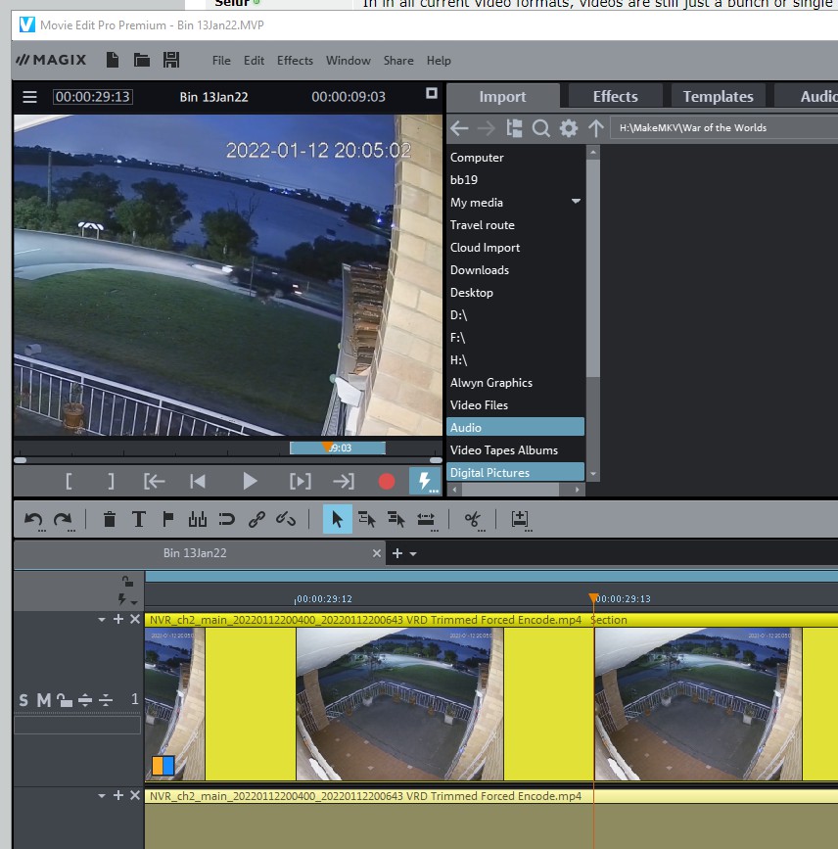Click the ungroup broken-link icon in toolbar

286,520
